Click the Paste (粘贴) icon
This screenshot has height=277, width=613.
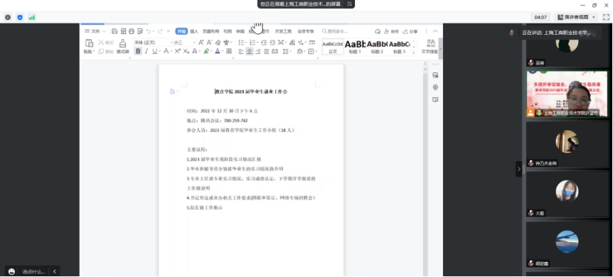tap(89, 46)
